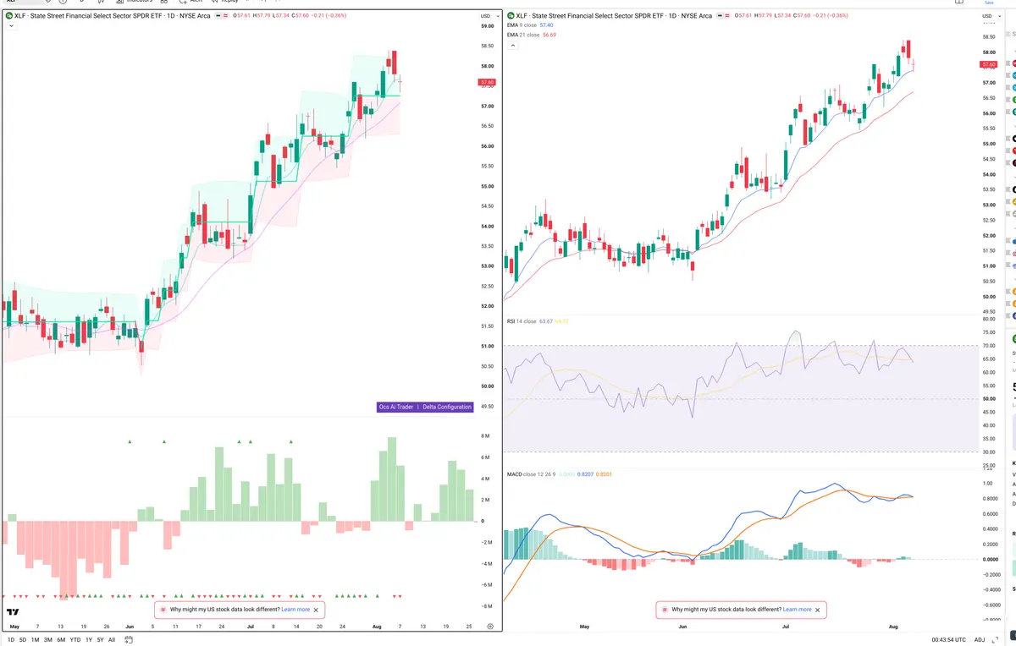The height and width of the screenshot is (646, 1016).
Task: Click the flag icon in Ocs Ai Trader chart notice
Action: (x=163, y=610)
